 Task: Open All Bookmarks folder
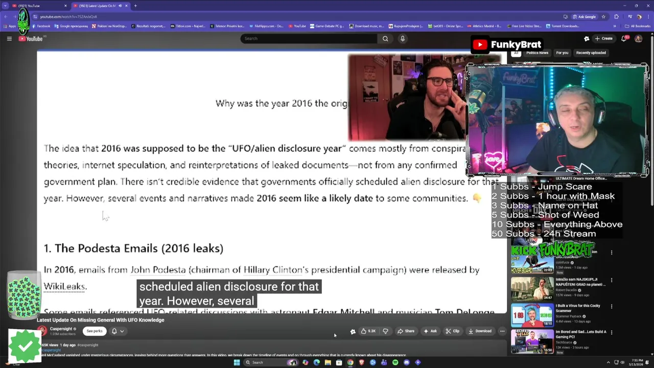(637, 26)
